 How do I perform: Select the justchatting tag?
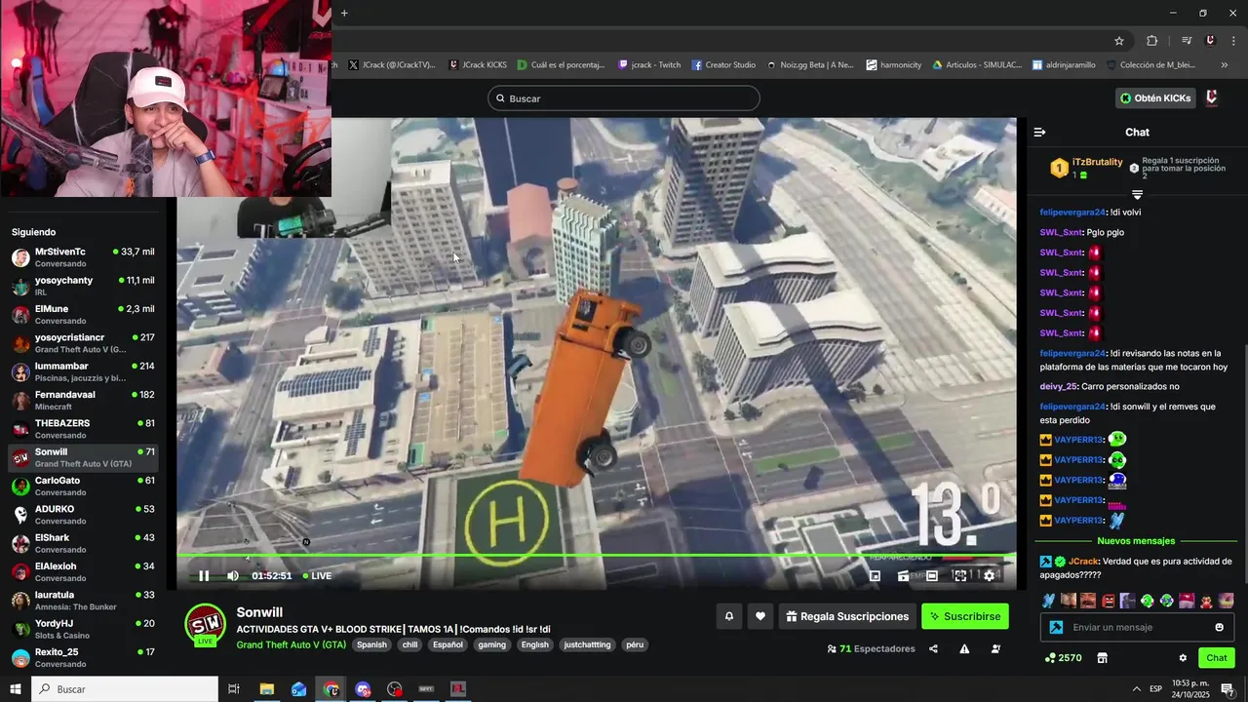coord(587,644)
